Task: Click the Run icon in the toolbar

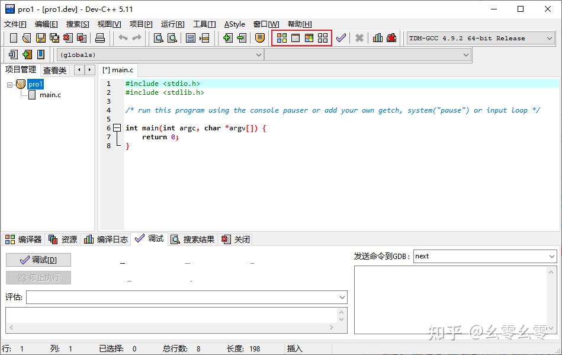Action: coord(296,38)
